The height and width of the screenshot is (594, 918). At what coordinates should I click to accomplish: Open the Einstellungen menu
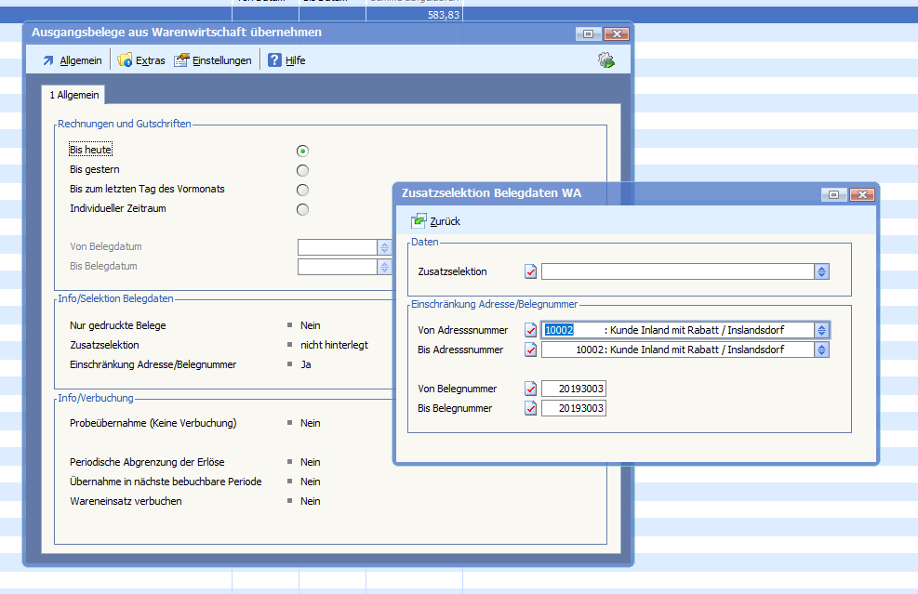click(x=213, y=60)
